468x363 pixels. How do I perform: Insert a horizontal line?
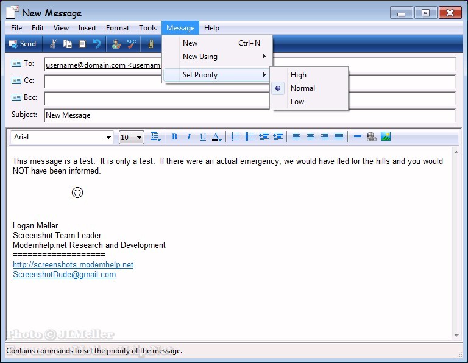click(358, 136)
